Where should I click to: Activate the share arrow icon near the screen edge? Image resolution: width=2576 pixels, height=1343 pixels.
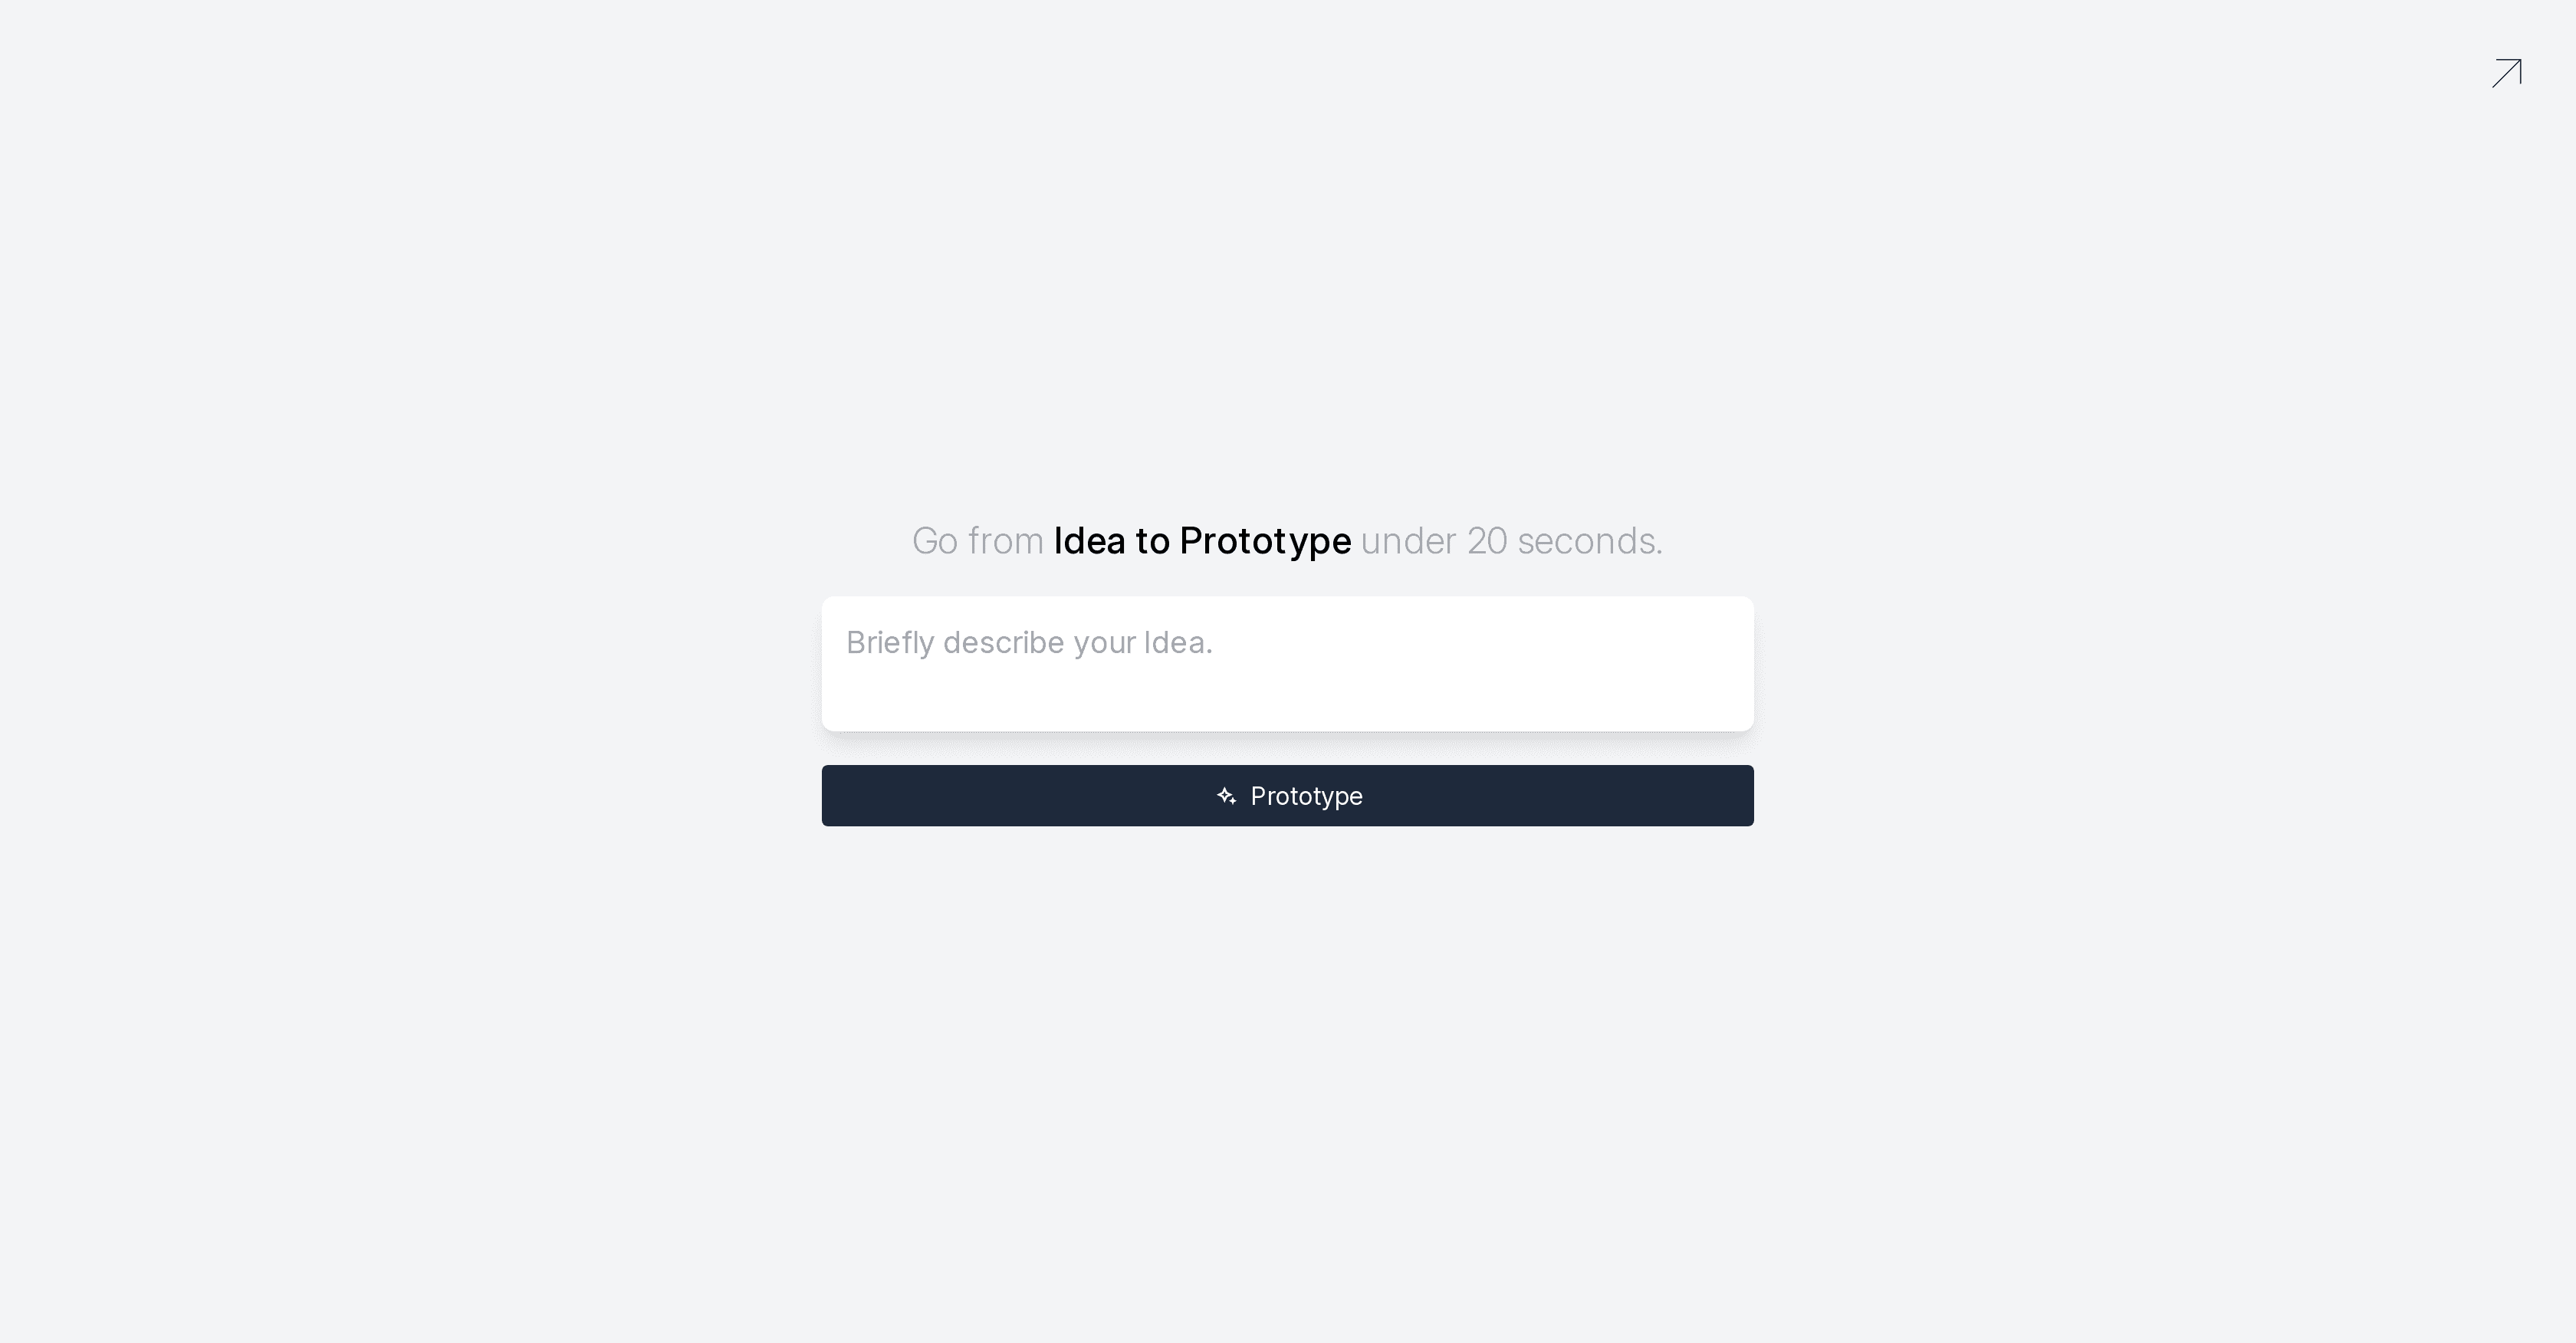pos(2507,72)
